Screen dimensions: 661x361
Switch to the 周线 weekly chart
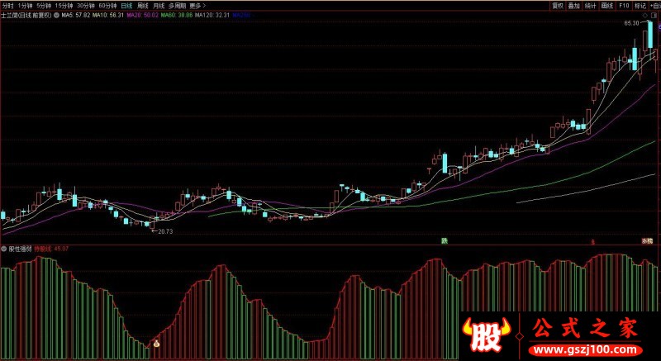pyautogui.click(x=143, y=6)
